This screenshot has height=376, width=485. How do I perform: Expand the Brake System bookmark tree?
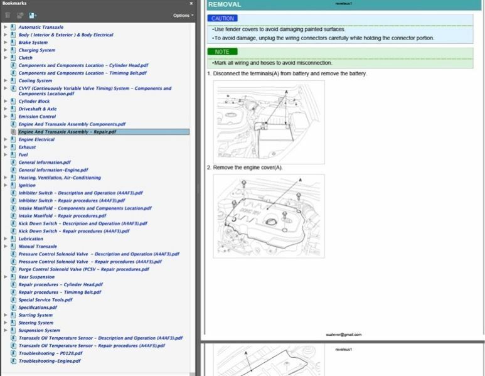(x=6, y=43)
